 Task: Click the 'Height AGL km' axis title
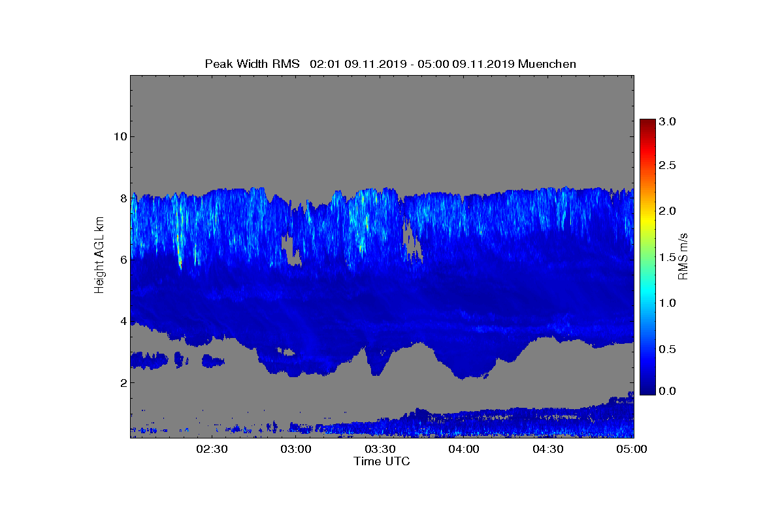(99, 256)
